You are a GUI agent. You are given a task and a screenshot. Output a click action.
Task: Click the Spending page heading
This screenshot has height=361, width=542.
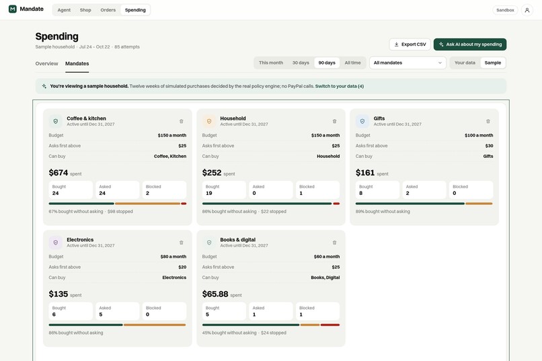(x=56, y=36)
